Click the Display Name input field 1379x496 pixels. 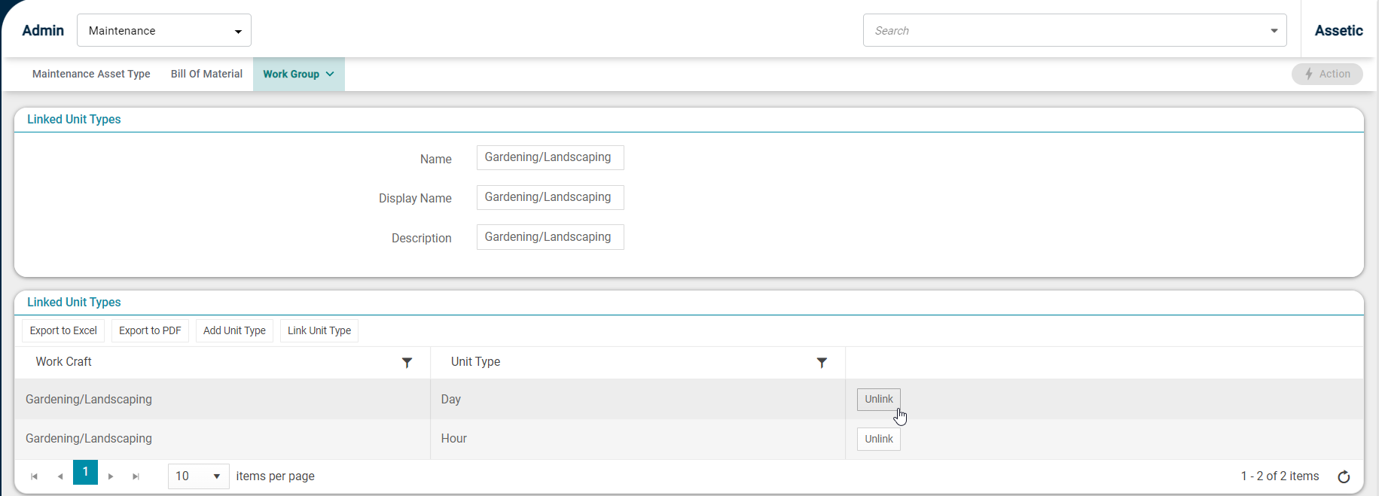(x=550, y=197)
